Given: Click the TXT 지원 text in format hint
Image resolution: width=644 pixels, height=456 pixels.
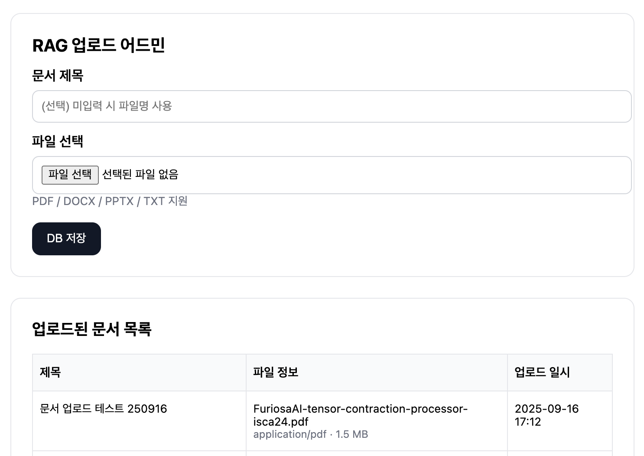Looking at the screenshot, I should tap(165, 201).
